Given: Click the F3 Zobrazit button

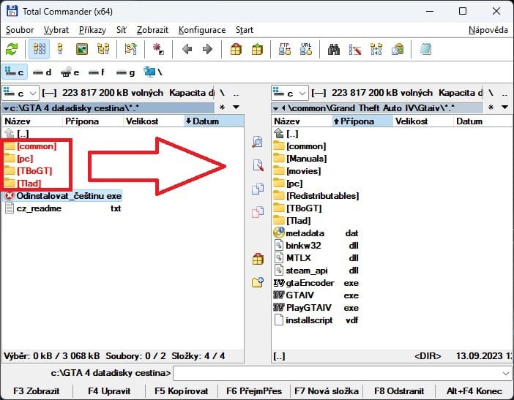Looking at the screenshot, I should (x=37, y=391).
